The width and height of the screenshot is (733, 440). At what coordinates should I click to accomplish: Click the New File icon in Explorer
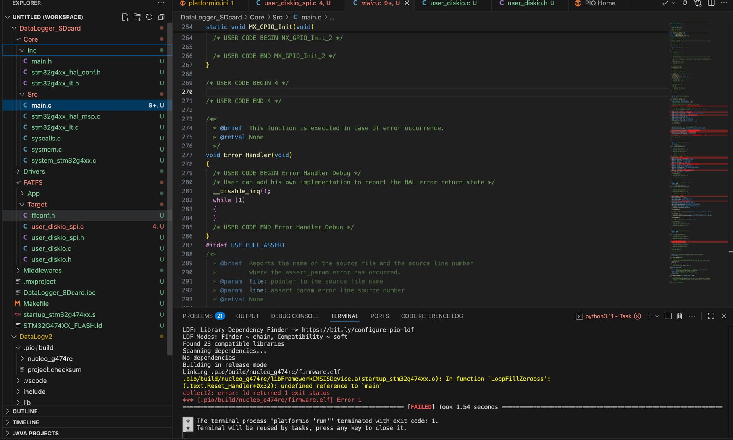click(x=125, y=17)
